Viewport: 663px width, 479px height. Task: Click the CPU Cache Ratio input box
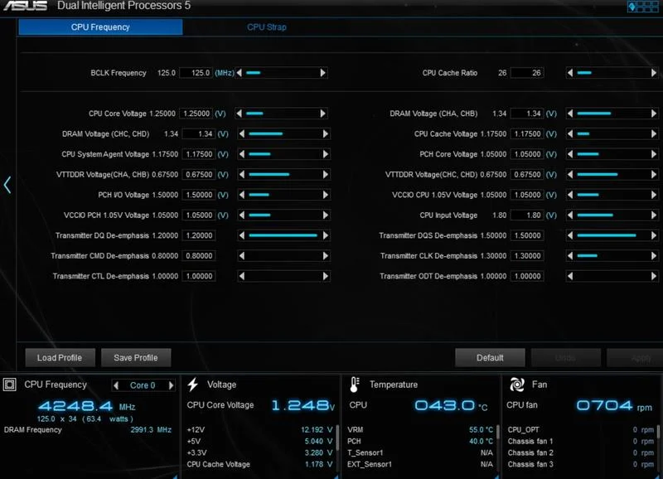tap(526, 73)
